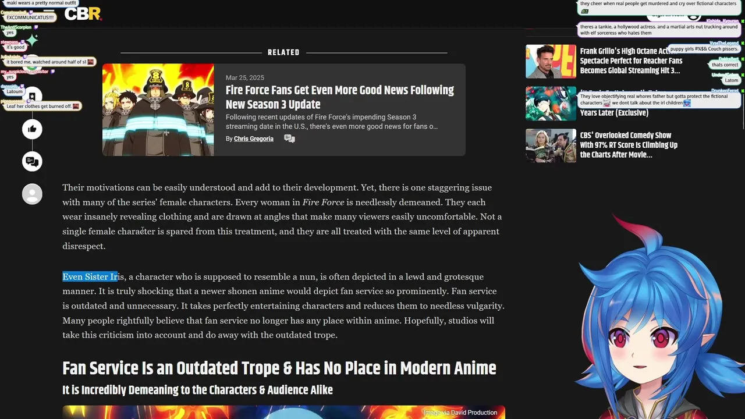The height and width of the screenshot is (419, 745).
Task: Open the Fire Force related article thumbnail
Action: [158, 109]
